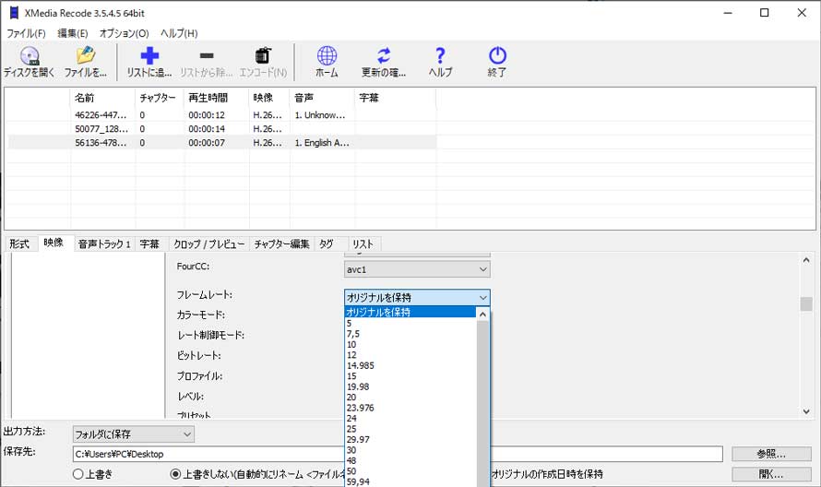Switch to the クロップ / プレビュー tab
The height and width of the screenshot is (487, 821).
[x=208, y=243]
